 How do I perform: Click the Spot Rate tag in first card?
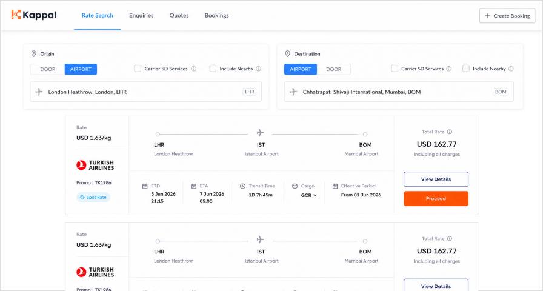point(93,197)
